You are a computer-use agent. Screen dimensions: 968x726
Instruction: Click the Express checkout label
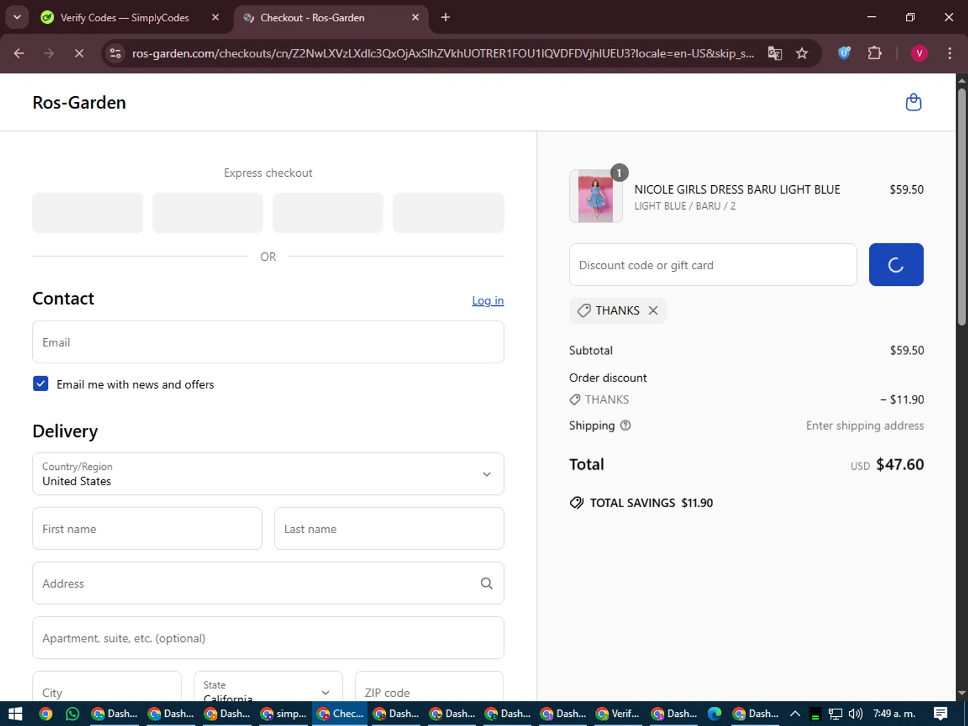click(x=268, y=173)
